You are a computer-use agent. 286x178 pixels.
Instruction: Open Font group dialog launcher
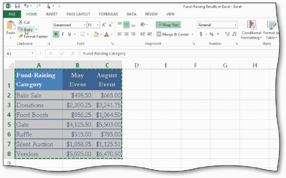[x=112, y=44]
